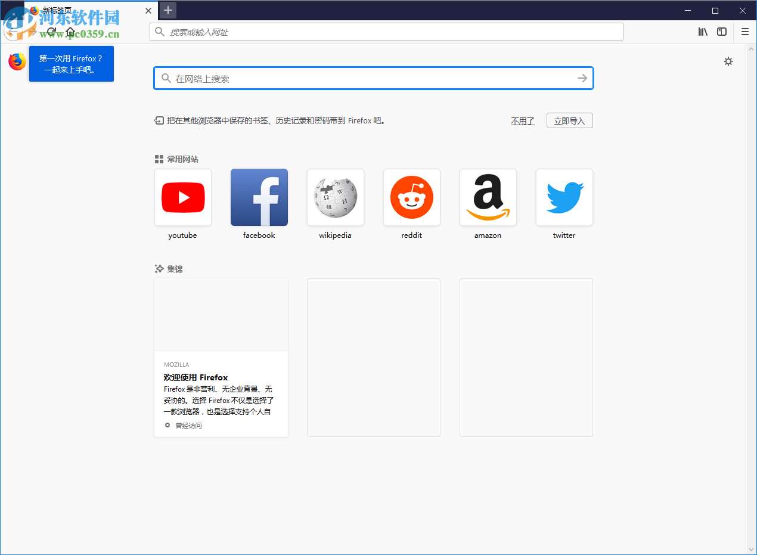Open the library (书签和历史) icon

702,32
